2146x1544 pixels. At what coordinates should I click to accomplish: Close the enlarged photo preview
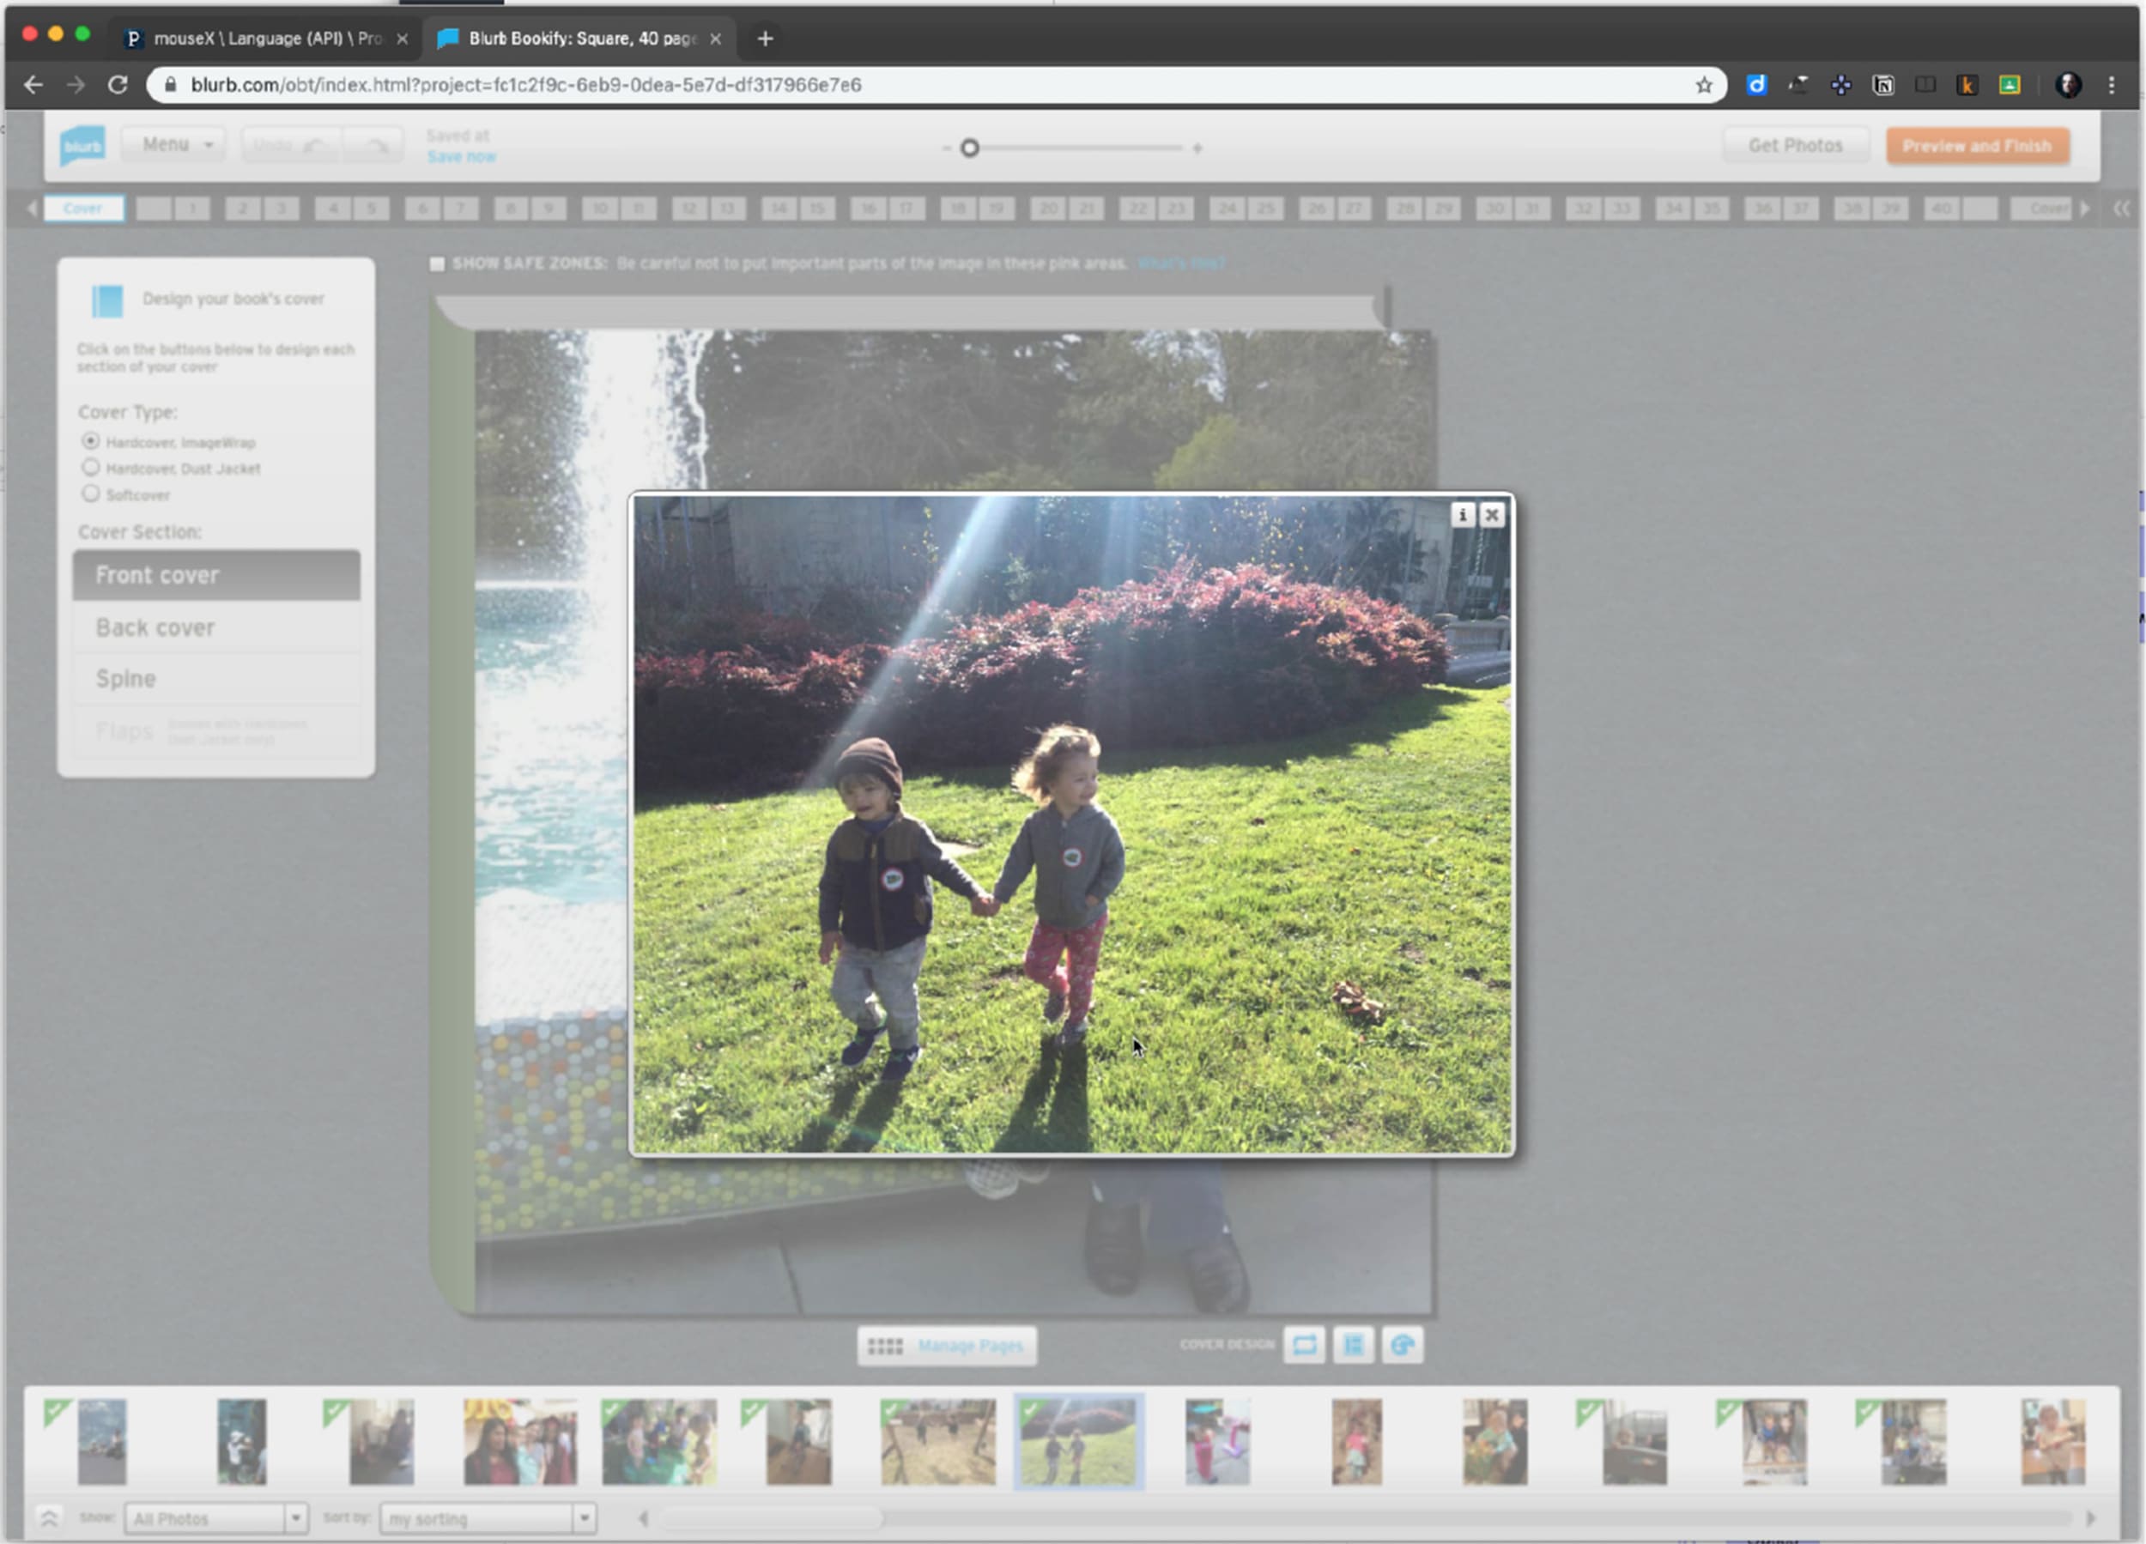1491,515
